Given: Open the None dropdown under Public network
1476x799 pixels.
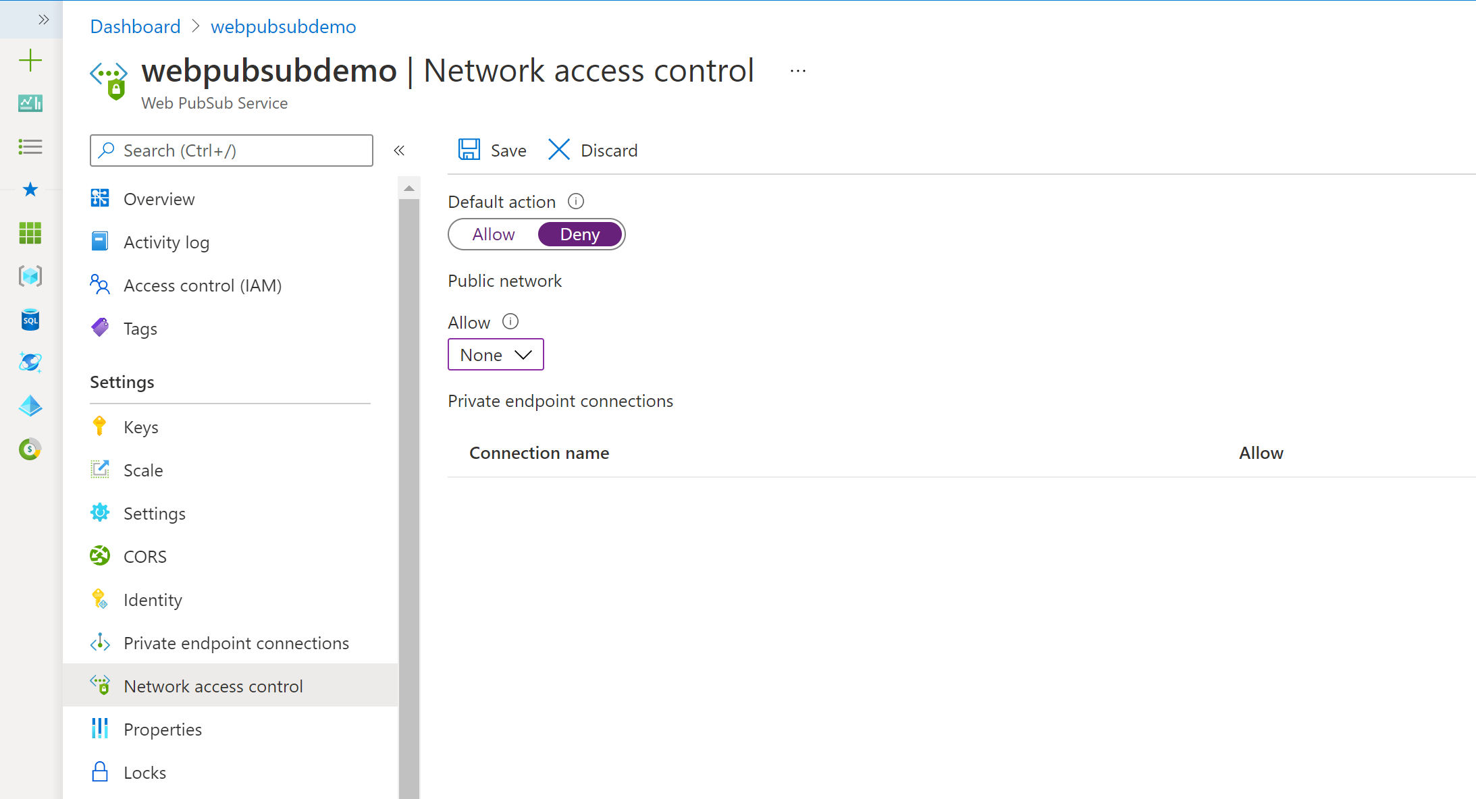Looking at the screenshot, I should [496, 355].
